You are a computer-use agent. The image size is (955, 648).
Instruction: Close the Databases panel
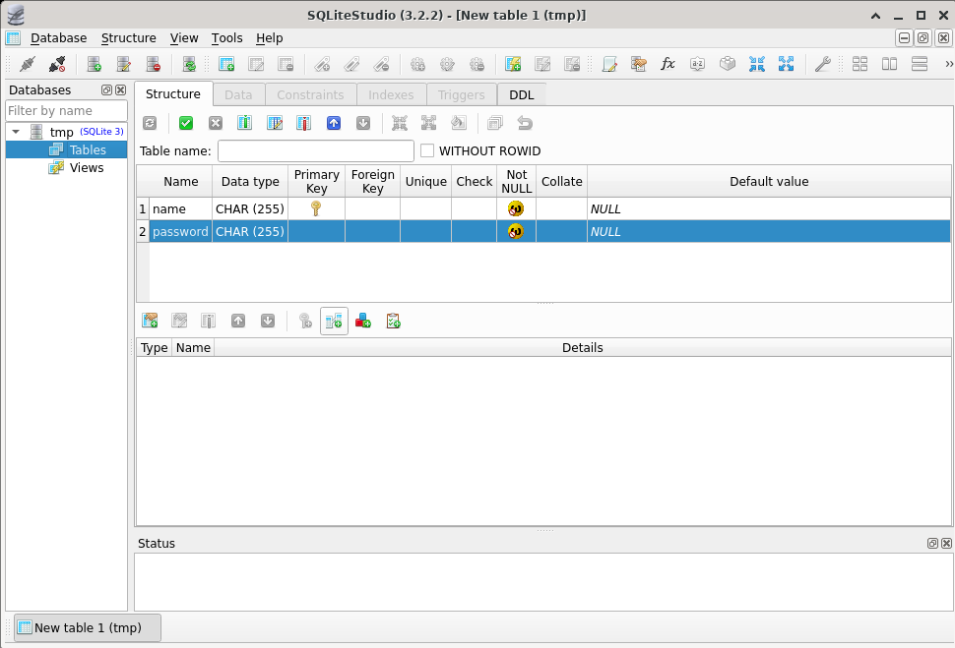click(120, 90)
